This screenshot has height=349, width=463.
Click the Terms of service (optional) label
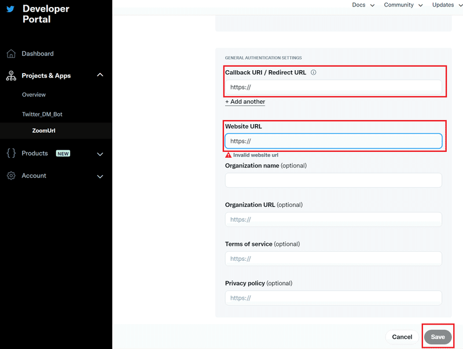pyautogui.click(x=262, y=244)
